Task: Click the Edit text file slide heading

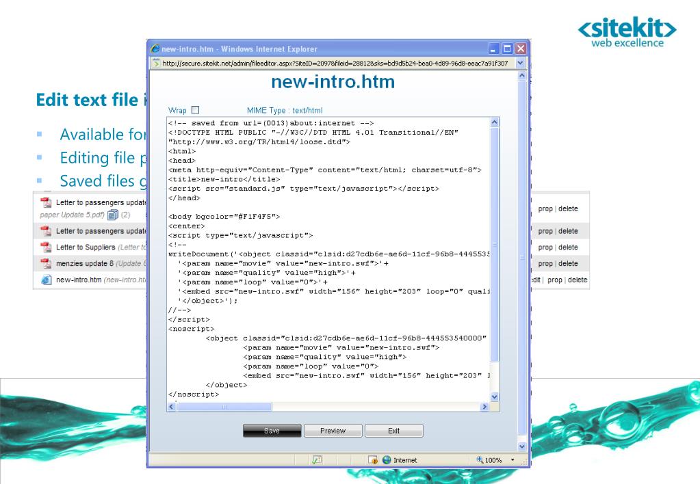Action: [91, 100]
